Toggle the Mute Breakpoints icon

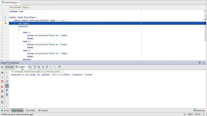point(2,91)
